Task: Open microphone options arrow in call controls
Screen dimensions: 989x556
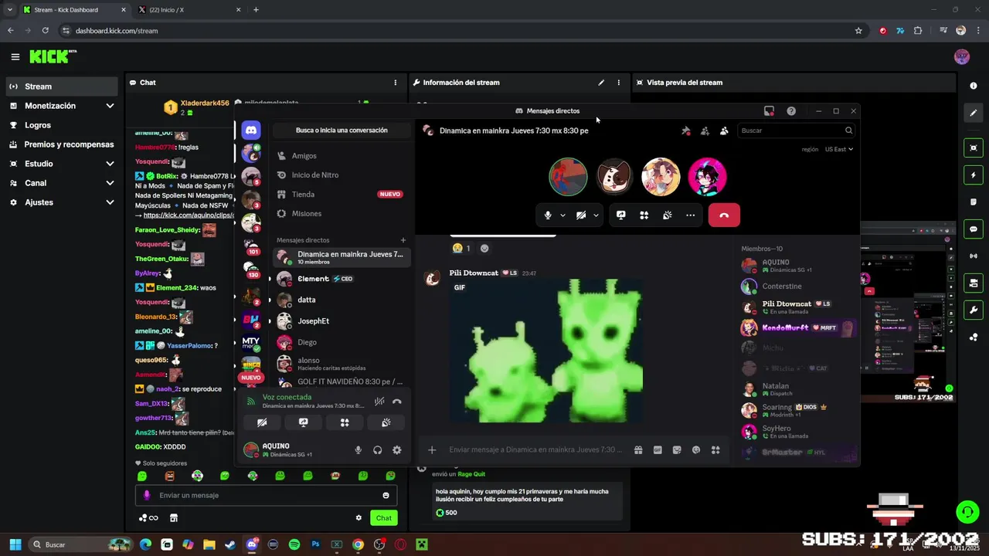Action: pyautogui.click(x=562, y=215)
